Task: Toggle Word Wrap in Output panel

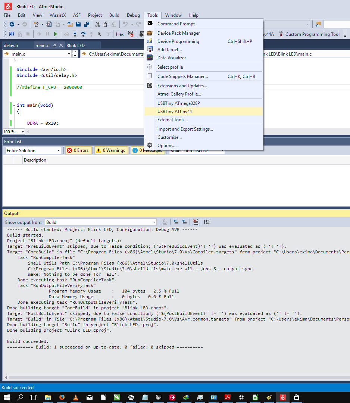Action: (207, 222)
